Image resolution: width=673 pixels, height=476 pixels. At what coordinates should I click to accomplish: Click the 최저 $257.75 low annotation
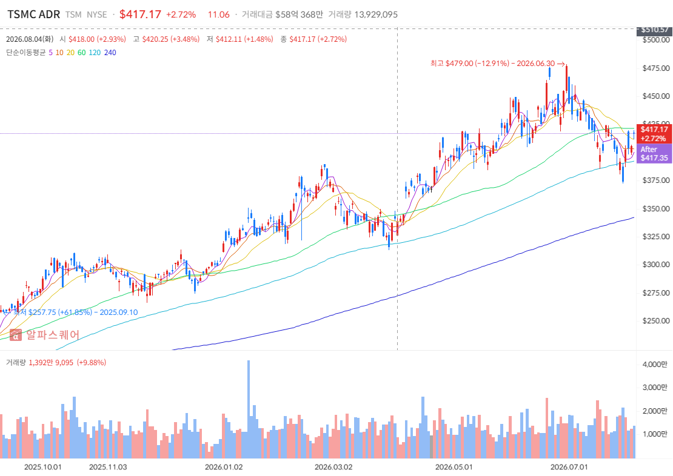[76, 312]
